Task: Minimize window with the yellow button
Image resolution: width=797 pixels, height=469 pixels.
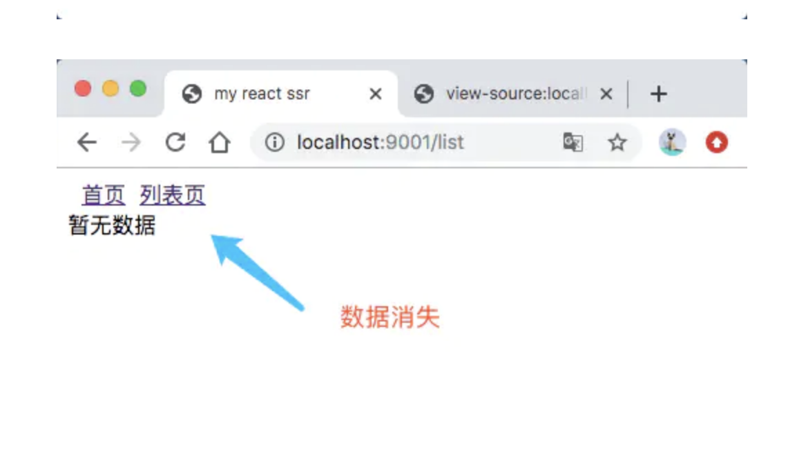Action: point(111,89)
